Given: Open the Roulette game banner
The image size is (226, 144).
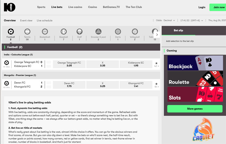Looking at the screenshot, I should coord(195,79).
